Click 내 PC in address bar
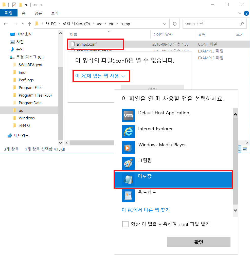The width and height of the screenshot is (250, 255). [51, 24]
